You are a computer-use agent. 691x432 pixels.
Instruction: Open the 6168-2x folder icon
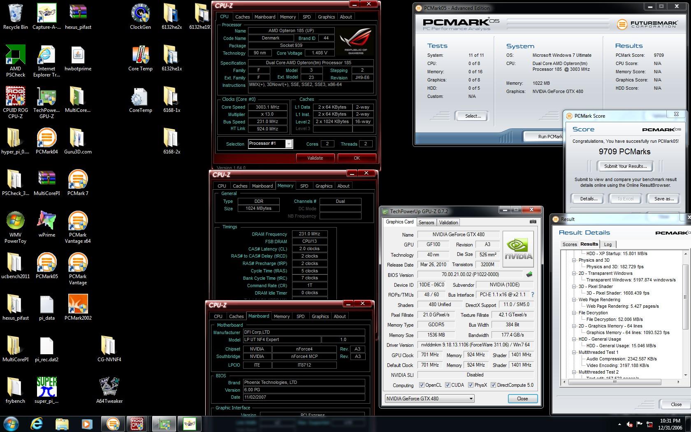(x=172, y=141)
